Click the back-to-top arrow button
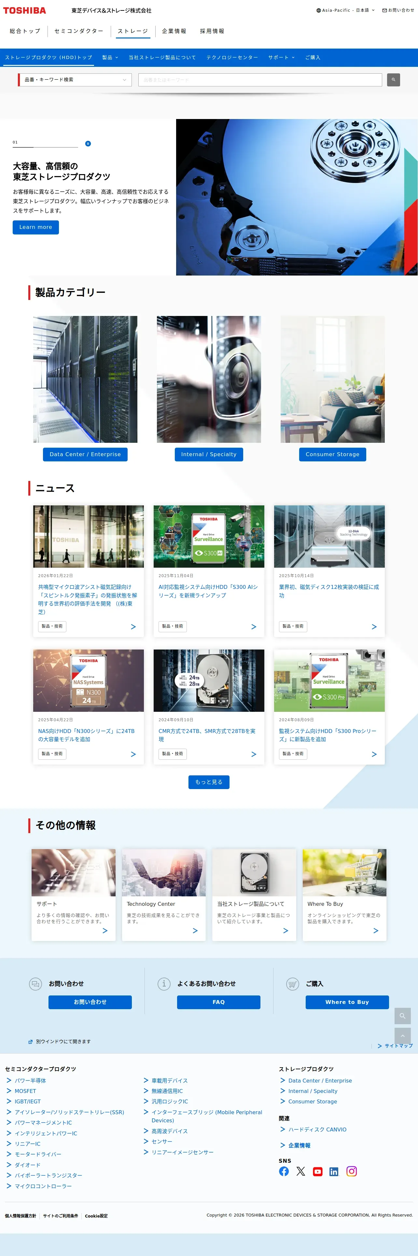This screenshot has width=418, height=1256. click(402, 1036)
